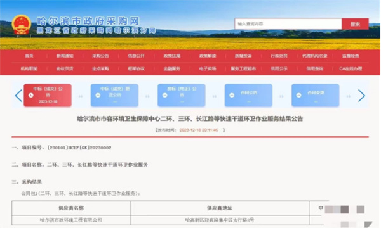
Task: Click the 合同包1 description line
Action: (x=81, y=194)
